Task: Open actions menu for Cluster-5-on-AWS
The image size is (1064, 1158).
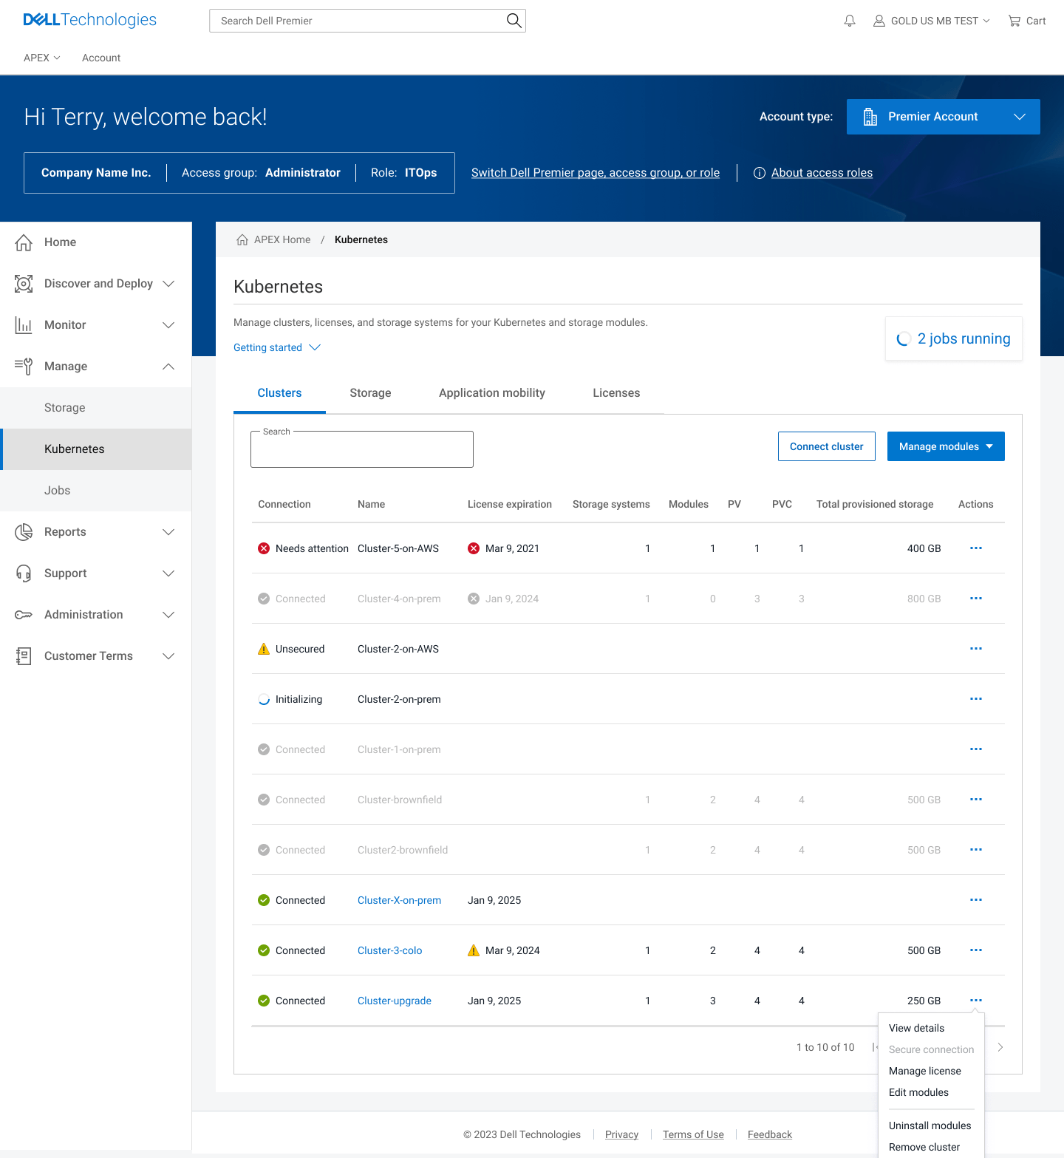Action: click(x=976, y=548)
